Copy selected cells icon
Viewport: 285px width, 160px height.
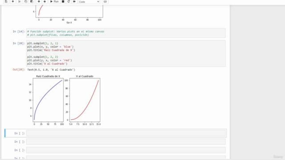pyautogui.click(x=26, y=2)
